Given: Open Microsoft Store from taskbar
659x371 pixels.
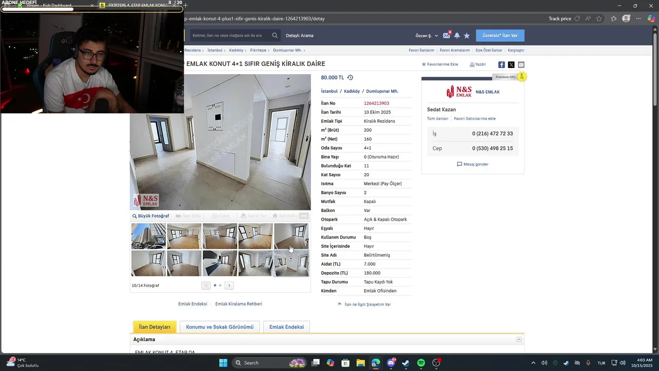Looking at the screenshot, I should click(x=345, y=363).
